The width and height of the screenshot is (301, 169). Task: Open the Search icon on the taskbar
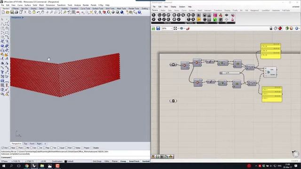(x=11, y=166)
